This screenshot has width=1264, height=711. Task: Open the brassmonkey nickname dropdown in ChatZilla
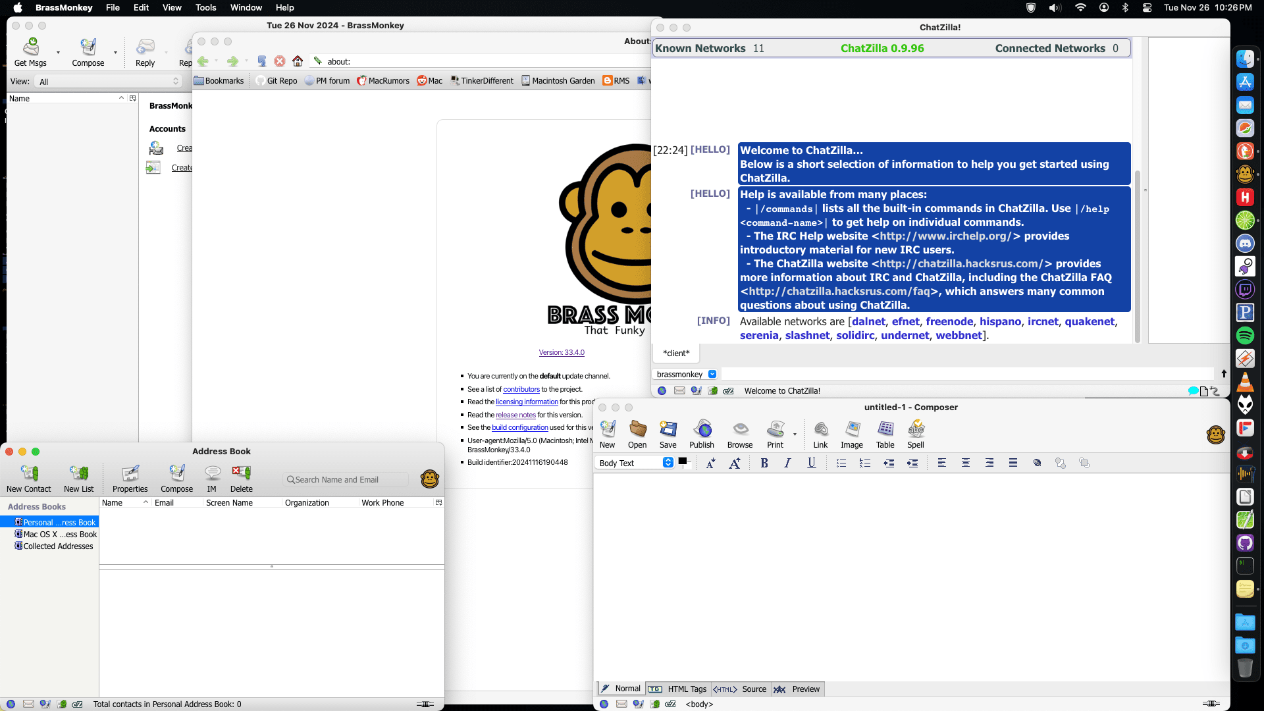687,374
